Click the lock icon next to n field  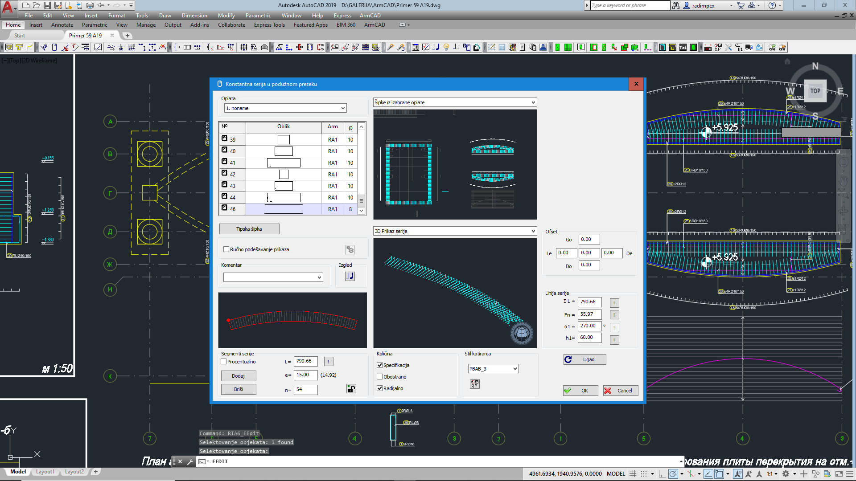pos(351,389)
